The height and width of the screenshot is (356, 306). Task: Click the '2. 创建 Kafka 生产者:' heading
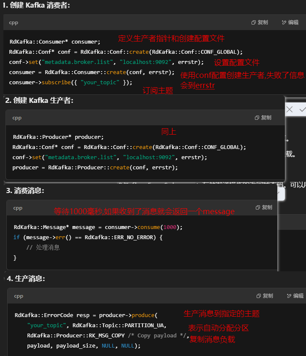tap(39, 100)
